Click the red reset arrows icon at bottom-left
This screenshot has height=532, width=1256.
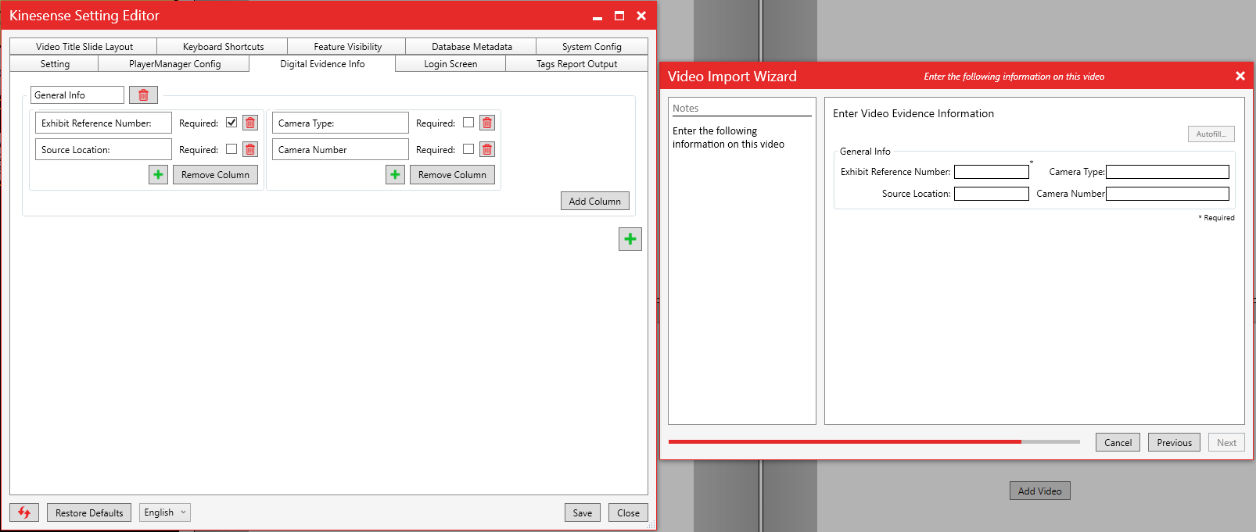(24, 512)
